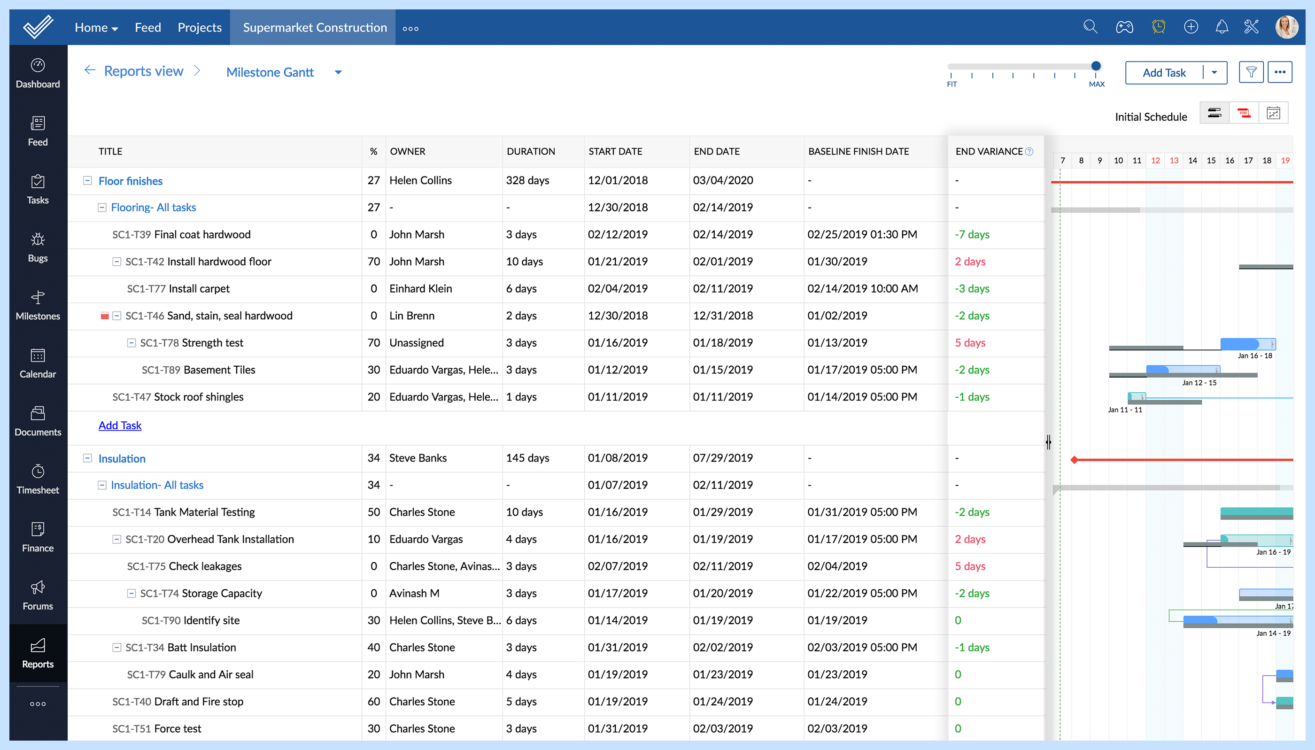This screenshot has width=1315, height=750.
Task: Click the plus icon to create new item
Action: coord(1191,27)
